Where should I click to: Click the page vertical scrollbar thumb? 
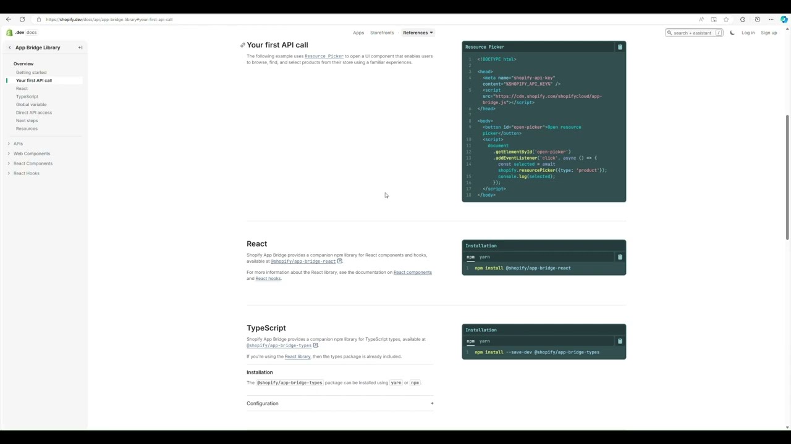(x=787, y=178)
